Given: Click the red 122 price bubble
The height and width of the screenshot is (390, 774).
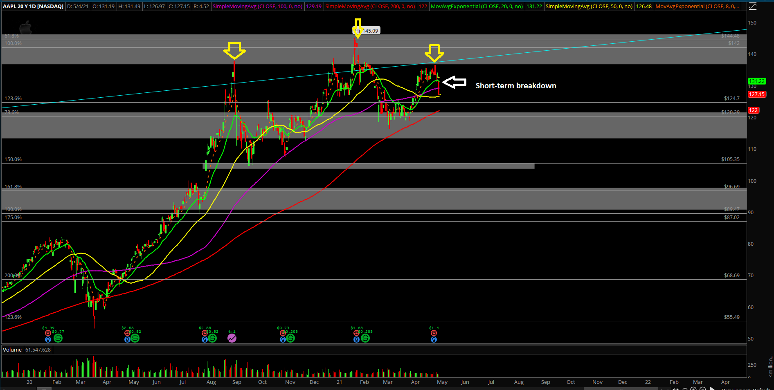Looking at the screenshot, I should pyautogui.click(x=754, y=110).
